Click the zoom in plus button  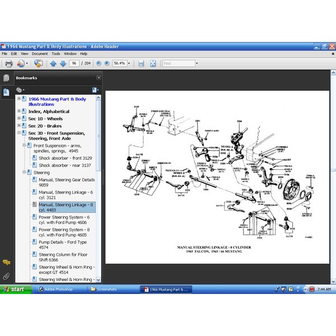point(107,63)
